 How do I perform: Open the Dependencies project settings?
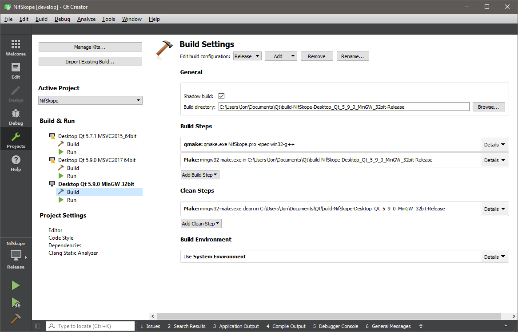[65, 245]
